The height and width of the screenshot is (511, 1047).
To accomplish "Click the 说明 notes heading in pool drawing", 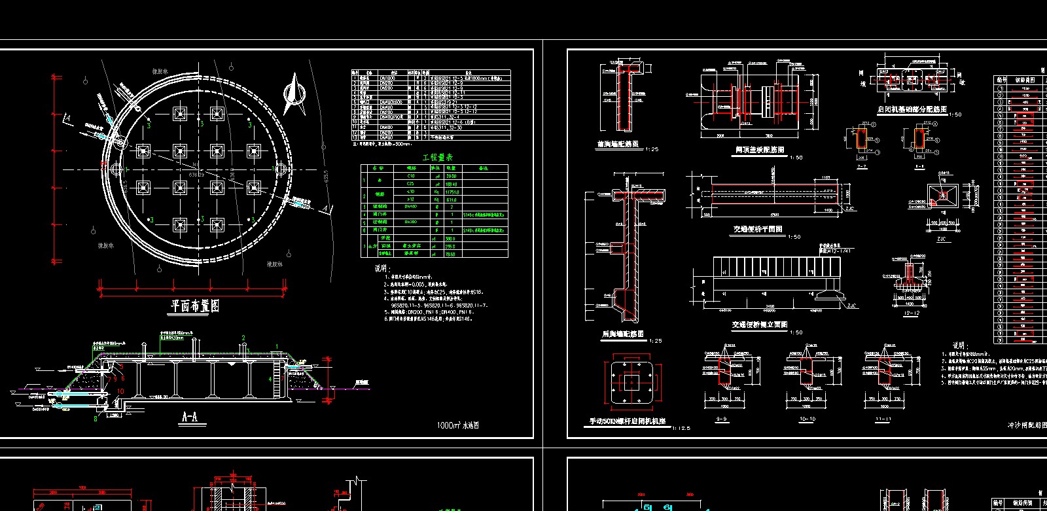I will point(382,268).
